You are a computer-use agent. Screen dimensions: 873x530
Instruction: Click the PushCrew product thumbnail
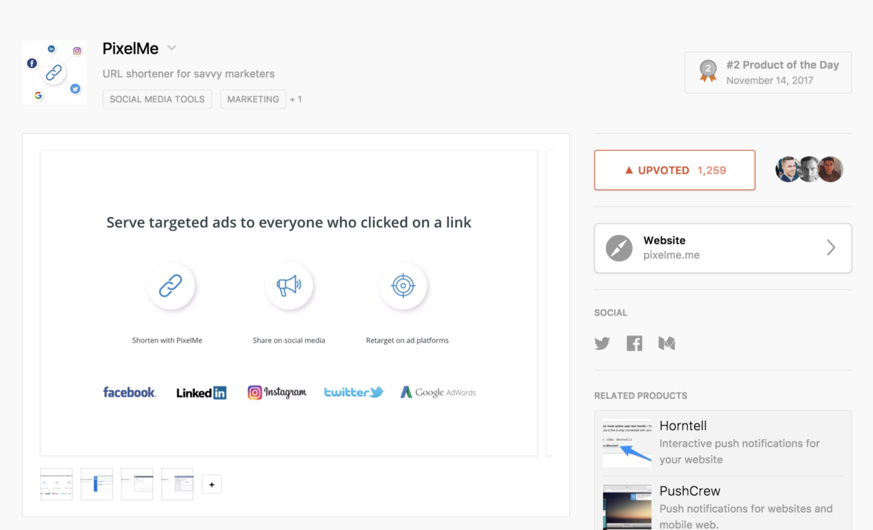click(x=627, y=507)
